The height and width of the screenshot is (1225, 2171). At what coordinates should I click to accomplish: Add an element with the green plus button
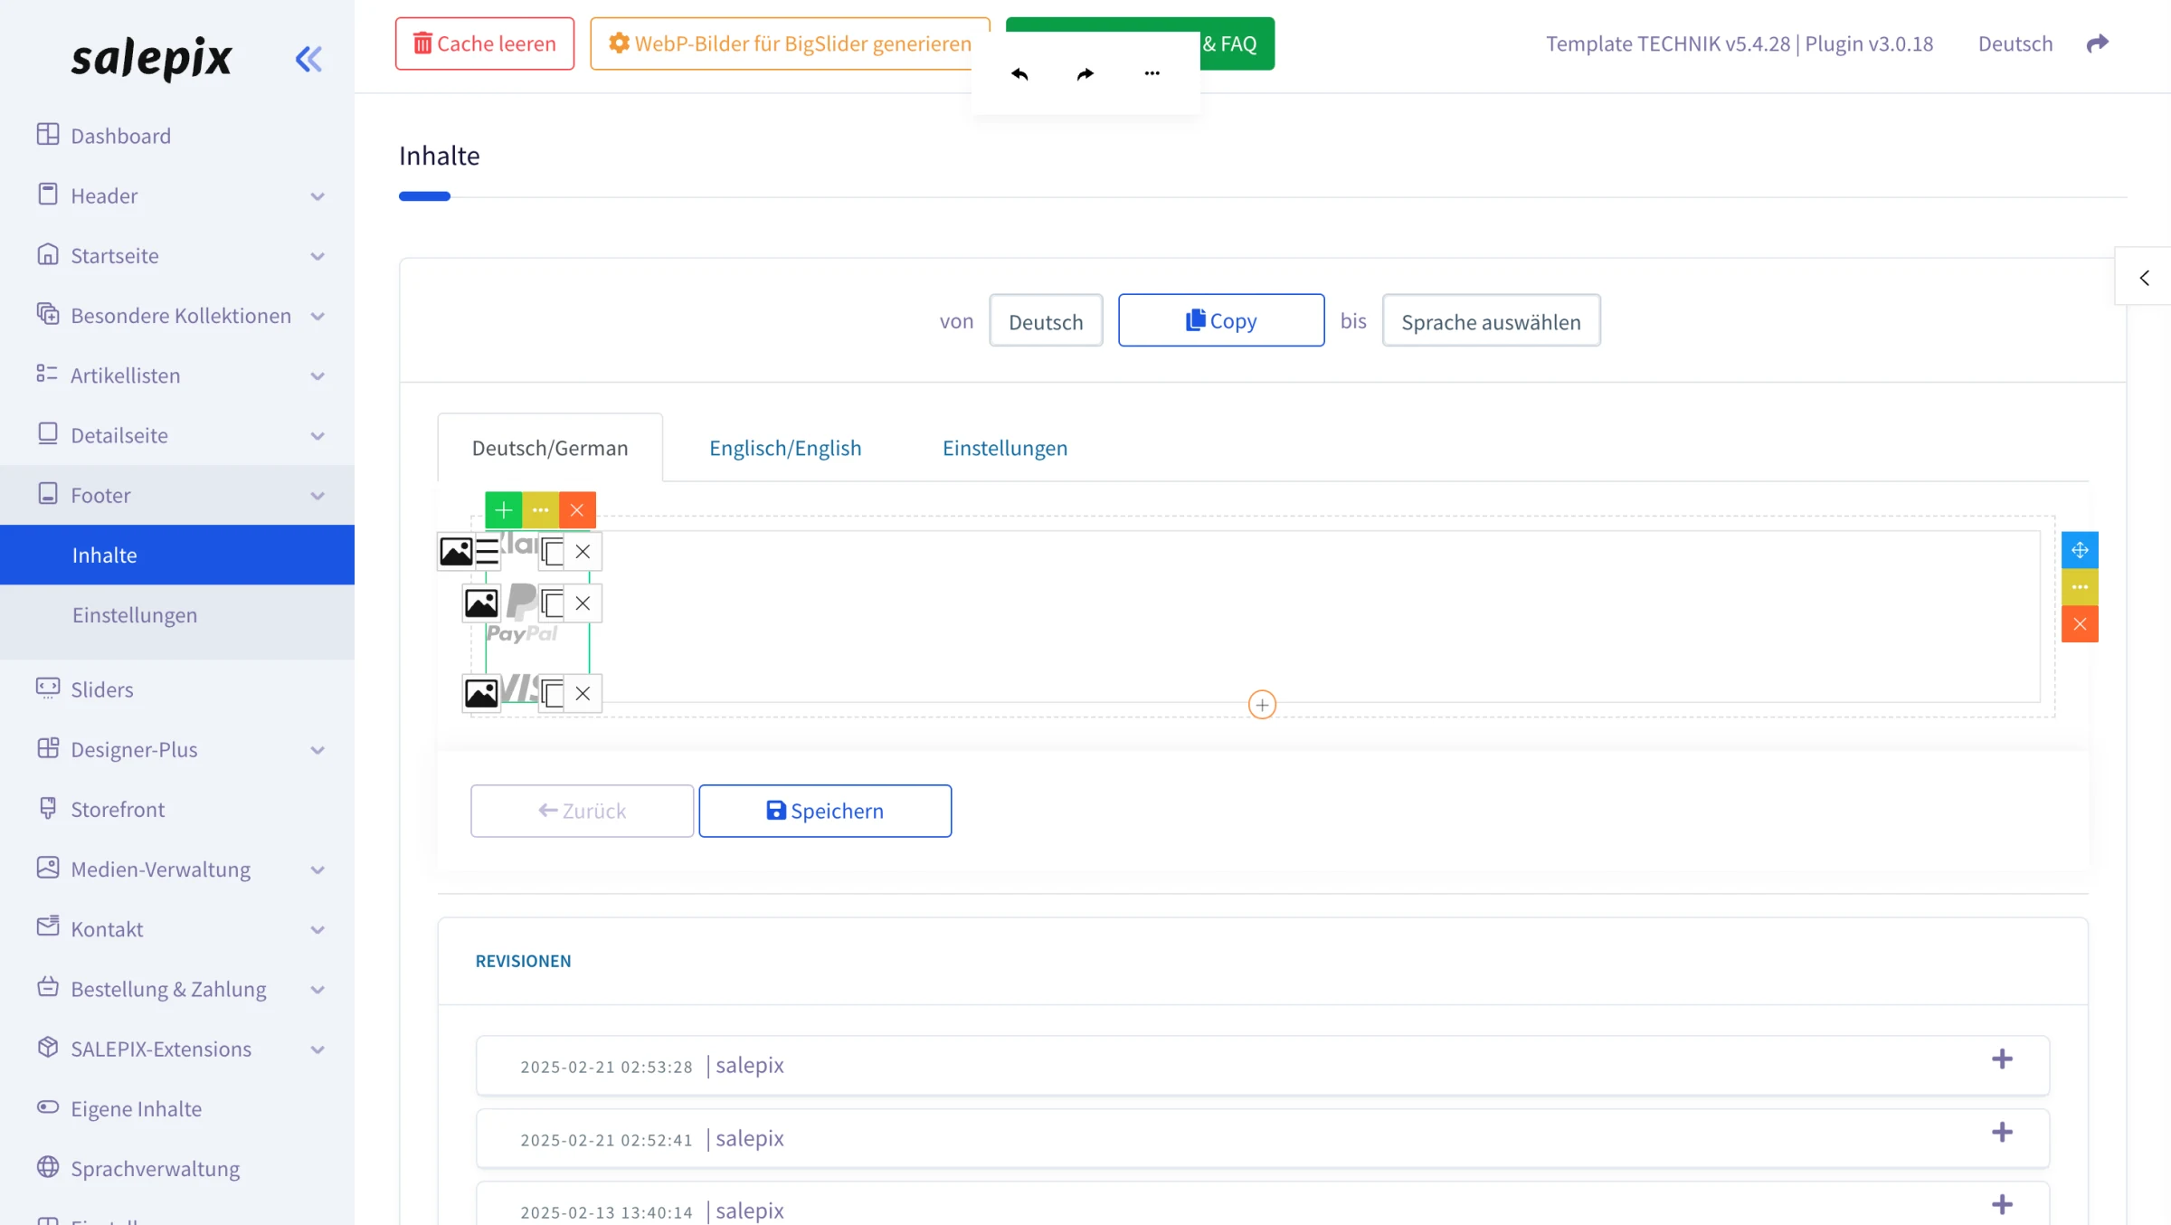[x=504, y=510]
